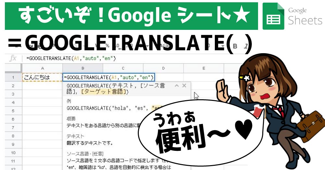Select row 11 header

[x=13, y=161]
